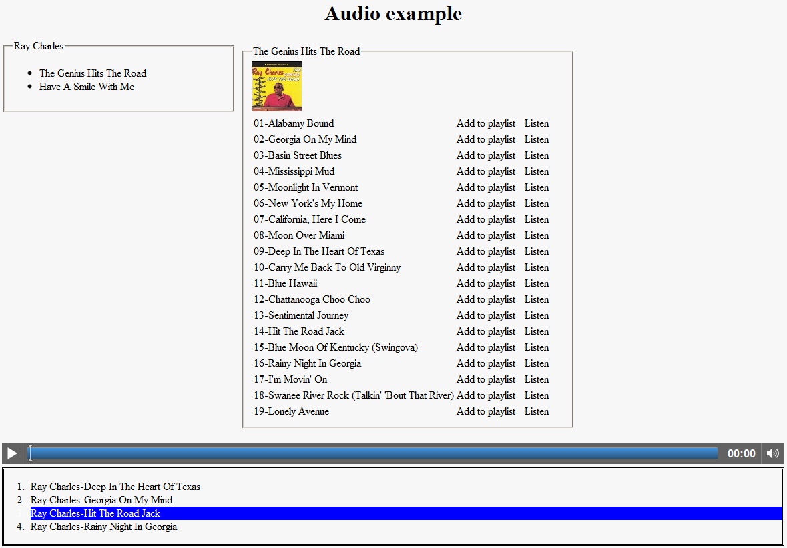Image resolution: width=787 pixels, height=548 pixels.
Task: Listen to 12-Chattanooga Choo Choo
Action: [x=537, y=300]
